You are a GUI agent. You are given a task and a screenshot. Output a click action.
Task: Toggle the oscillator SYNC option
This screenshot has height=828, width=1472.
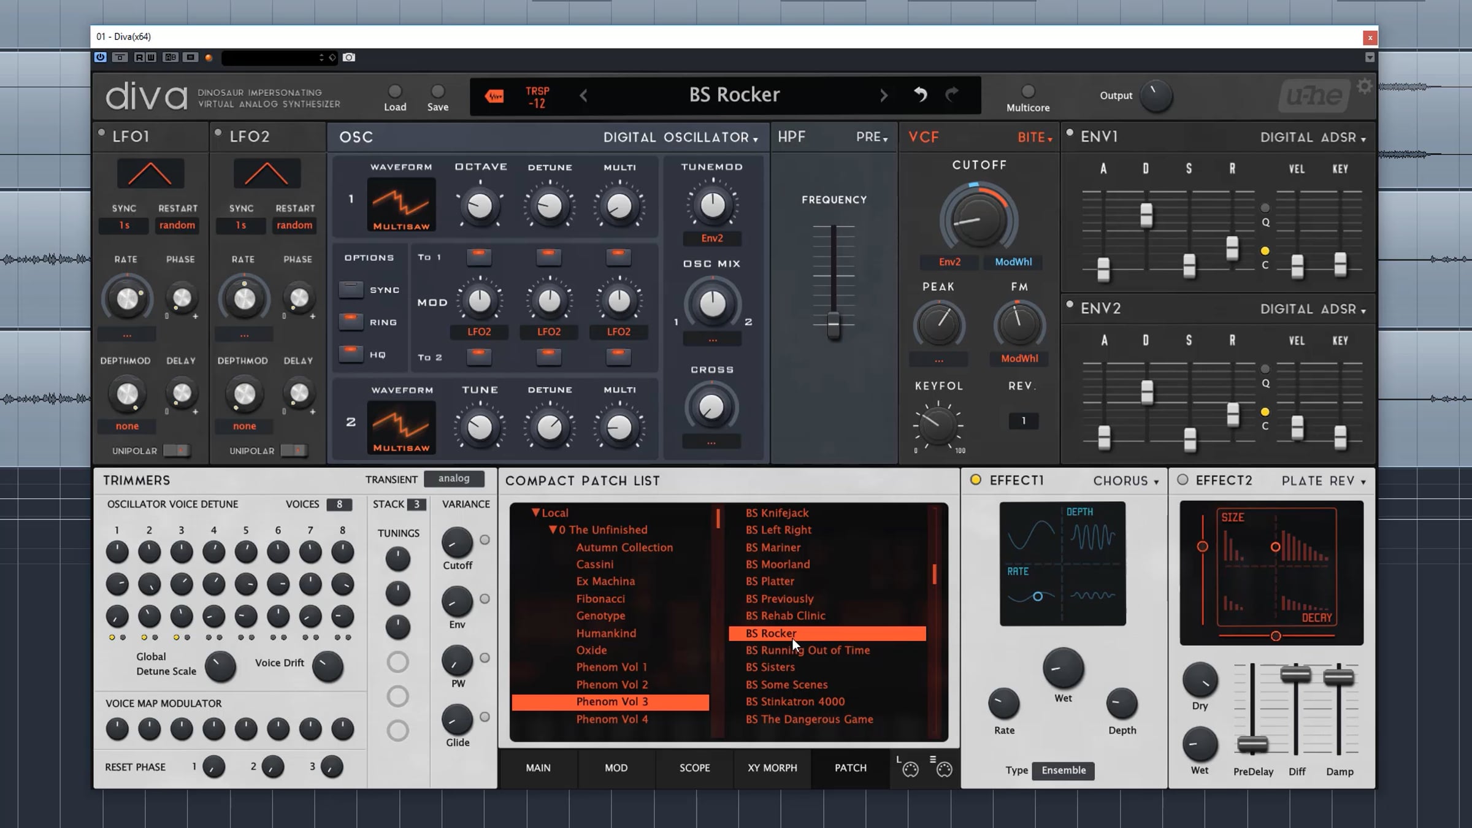tap(351, 289)
